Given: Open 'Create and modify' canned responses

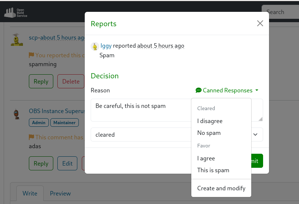Looking at the screenshot, I should click(221, 188).
